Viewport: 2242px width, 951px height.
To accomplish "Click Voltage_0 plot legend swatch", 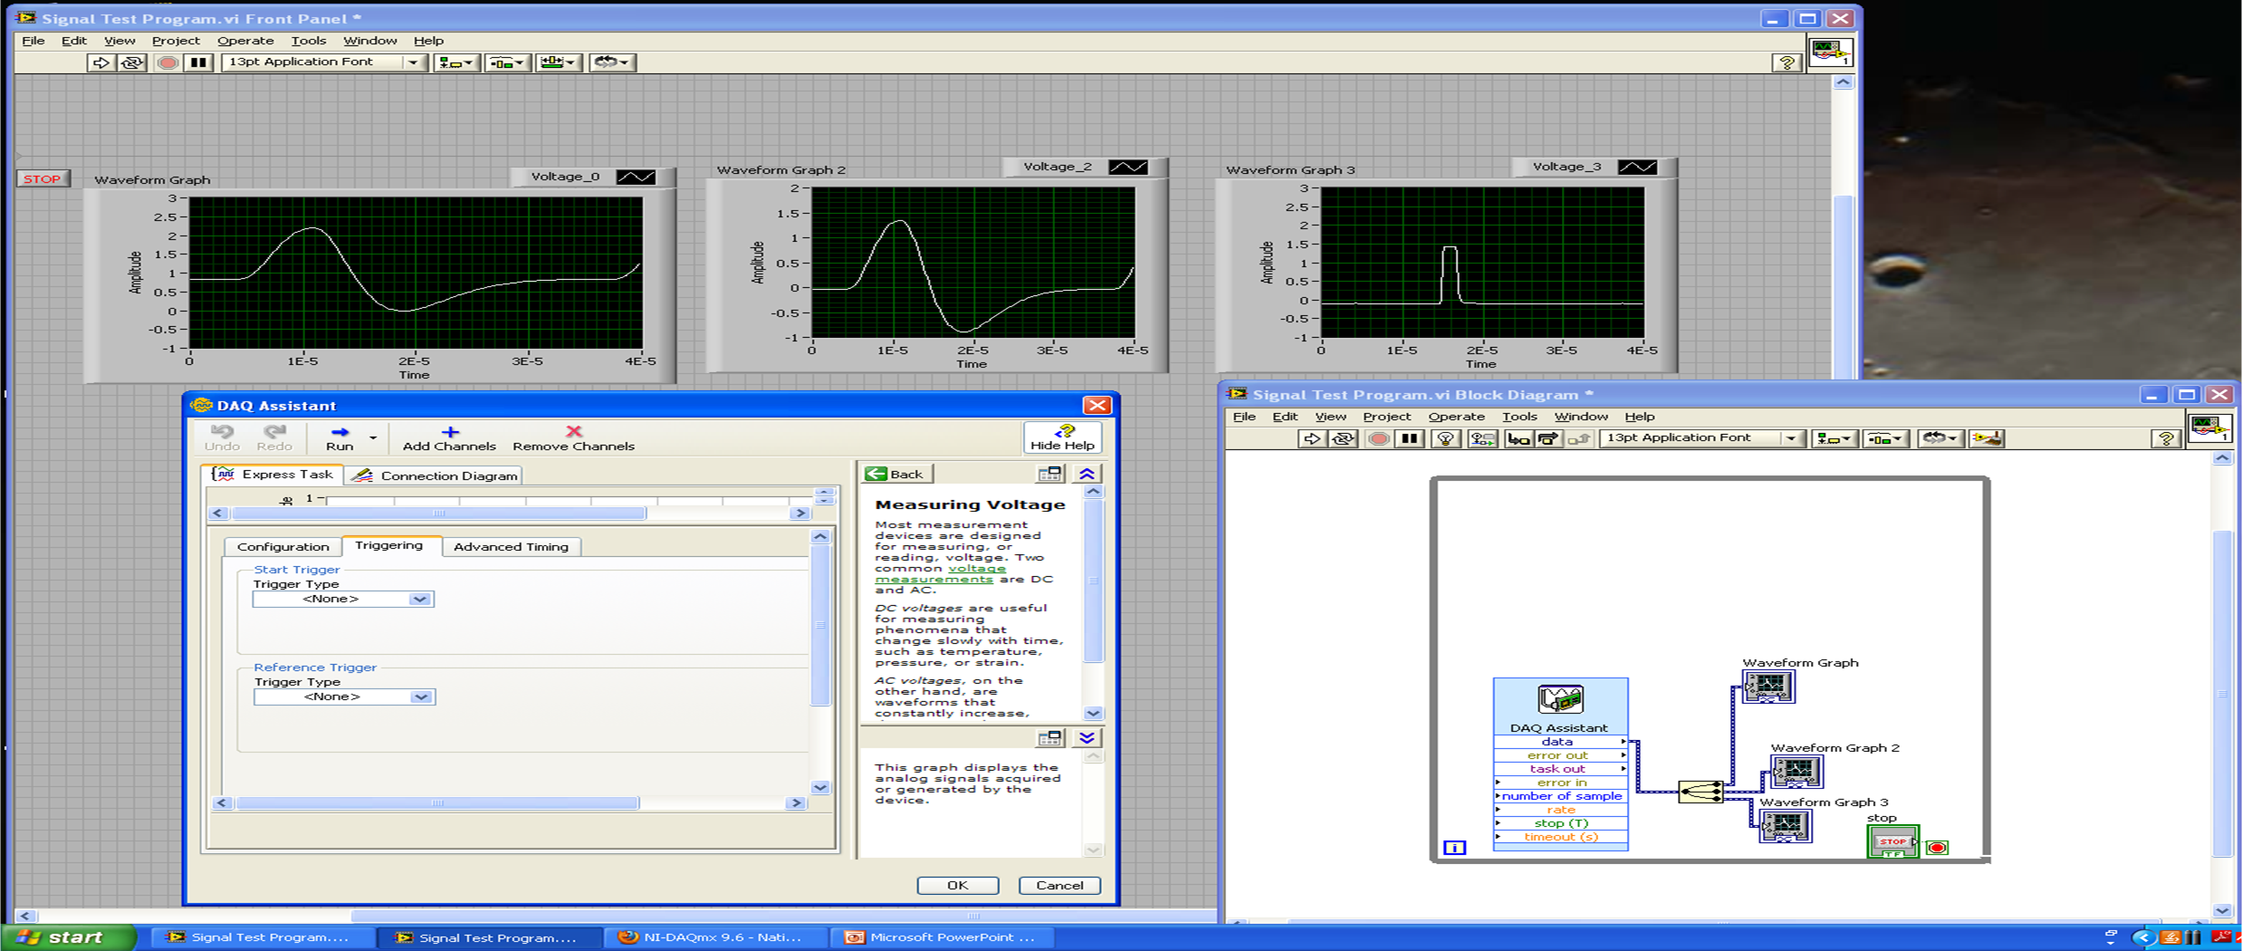I will [x=636, y=177].
